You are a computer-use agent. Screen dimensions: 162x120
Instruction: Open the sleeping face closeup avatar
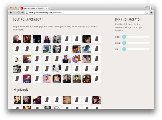click(x=27, y=59)
